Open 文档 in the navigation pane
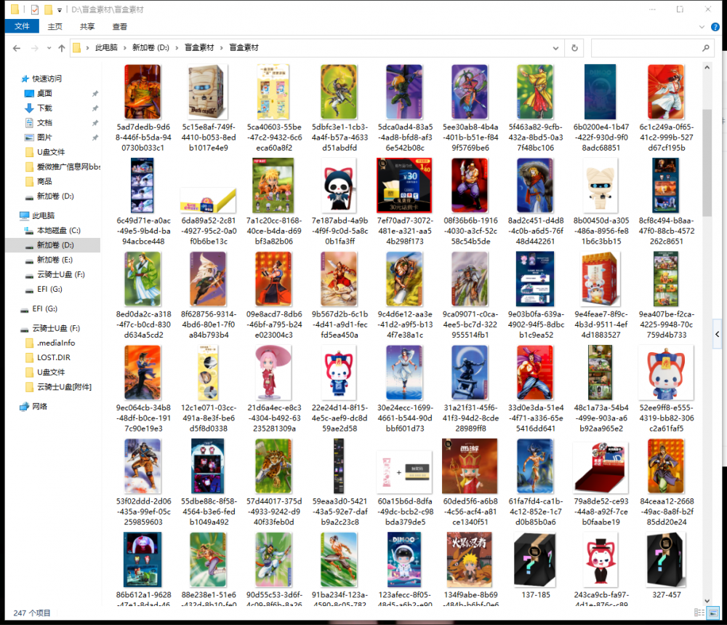This screenshot has width=727, height=625. pyautogui.click(x=44, y=123)
